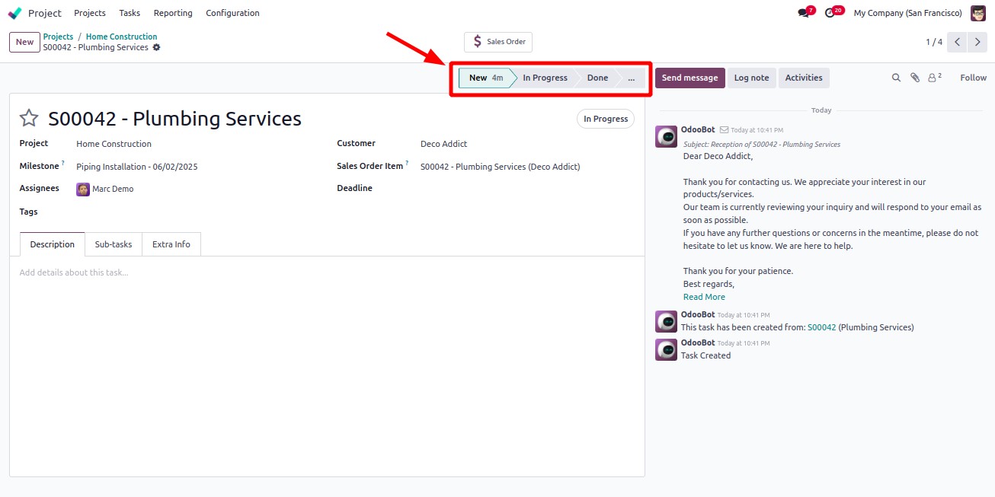Viewport: 995px width, 497px height.
Task: Show followers list icon
Action: pyautogui.click(x=933, y=78)
